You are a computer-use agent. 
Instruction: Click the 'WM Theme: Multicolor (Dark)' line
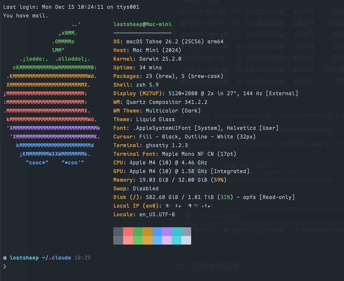157,111
